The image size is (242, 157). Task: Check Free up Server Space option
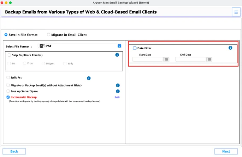pos(8,91)
